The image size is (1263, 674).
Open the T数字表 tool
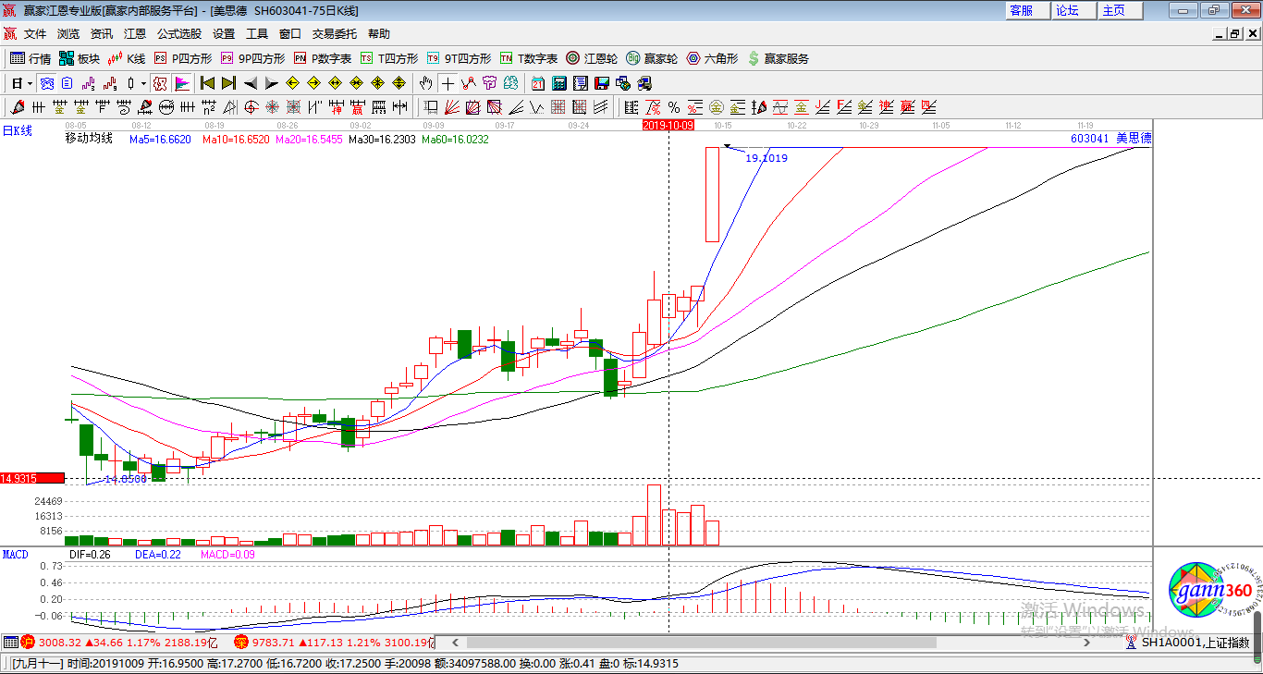(x=529, y=58)
